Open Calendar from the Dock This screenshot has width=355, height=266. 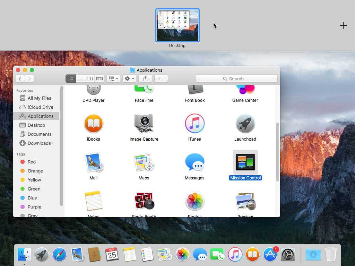click(x=112, y=254)
